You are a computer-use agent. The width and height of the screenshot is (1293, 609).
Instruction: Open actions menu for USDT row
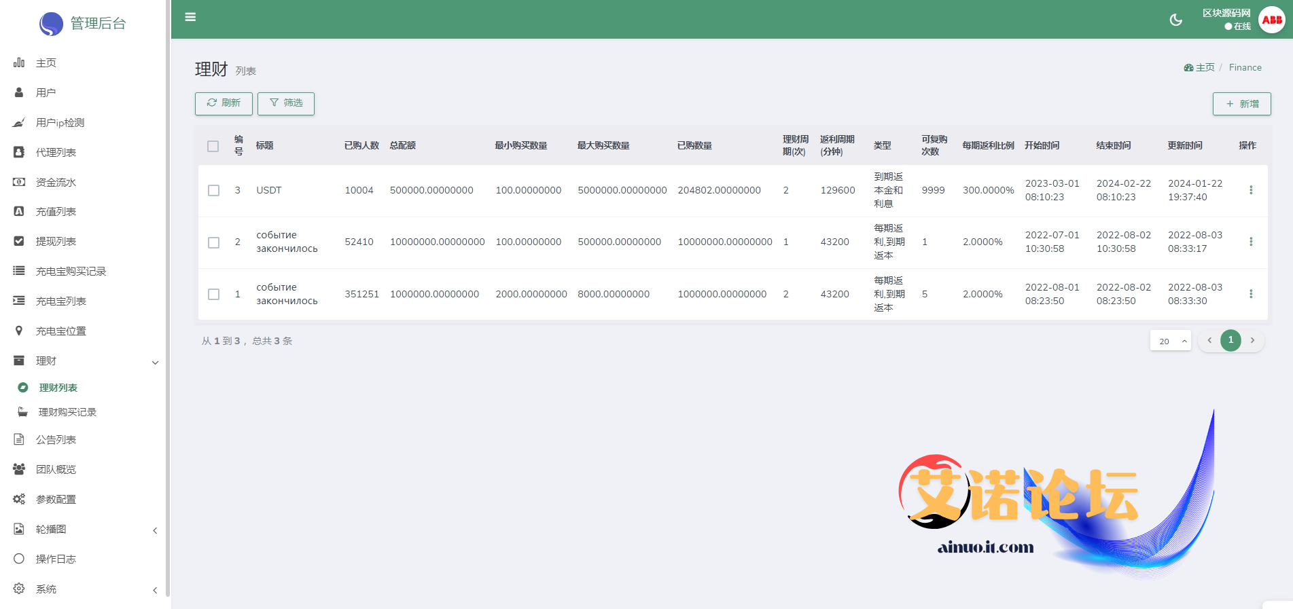pos(1251,190)
